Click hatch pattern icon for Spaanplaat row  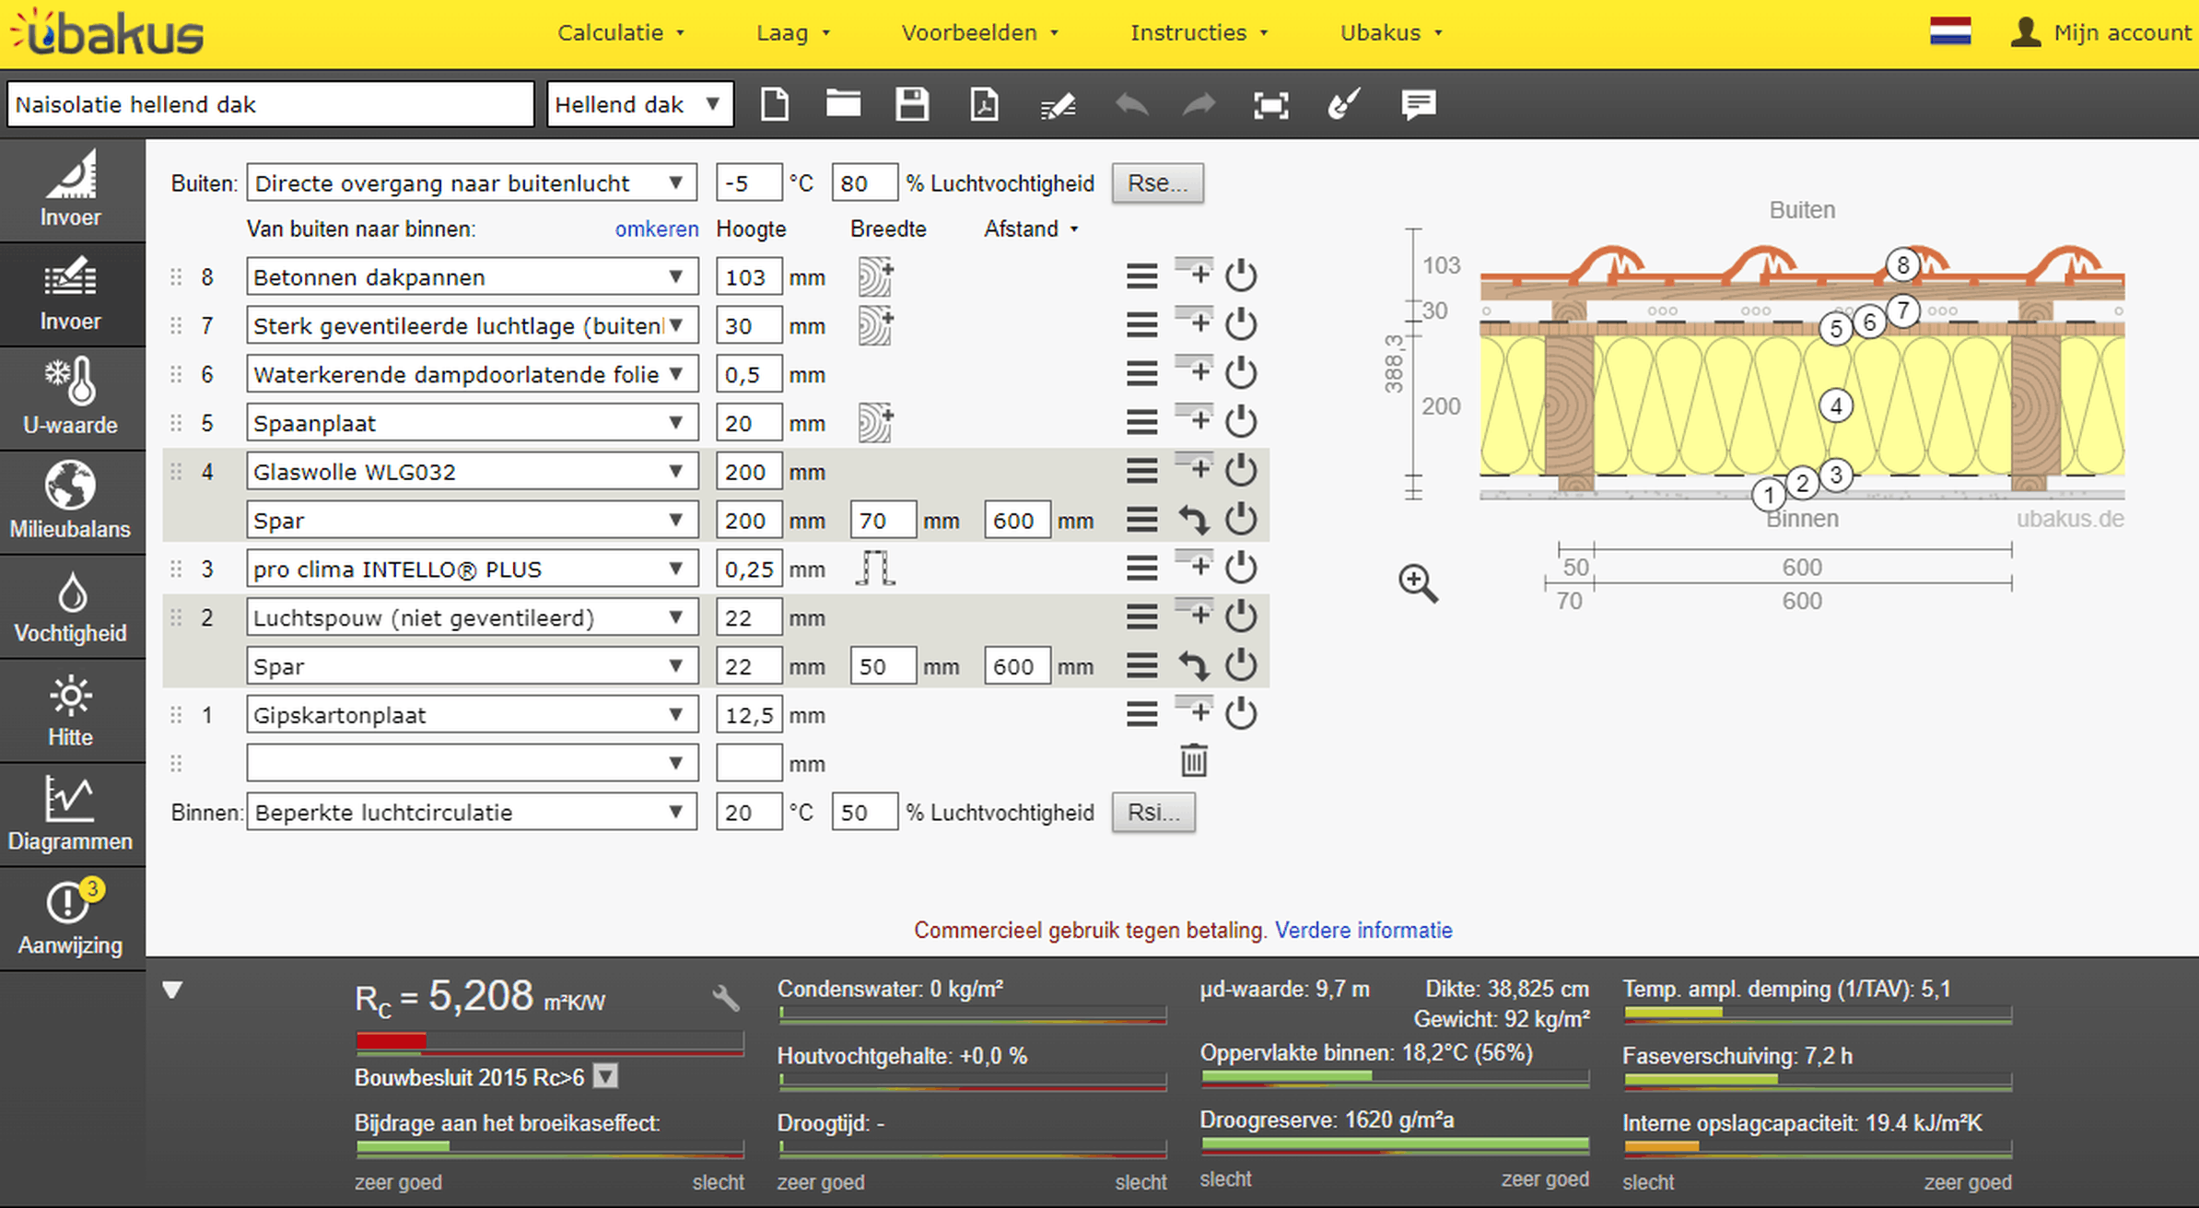tap(875, 422)
